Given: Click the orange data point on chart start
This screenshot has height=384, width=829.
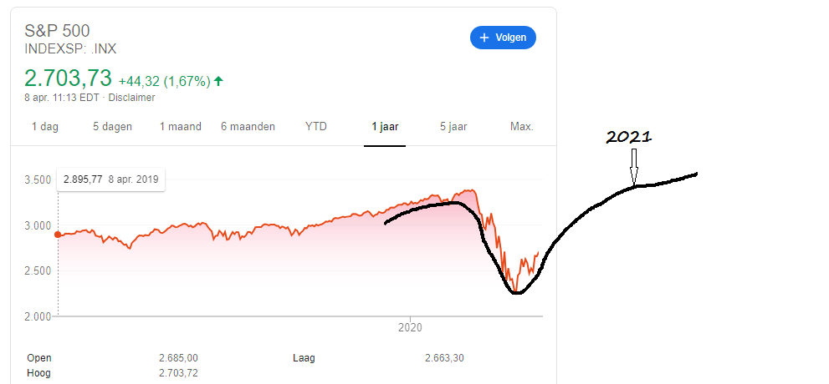Looking at the screenshot, I should (x=58, y=235).
